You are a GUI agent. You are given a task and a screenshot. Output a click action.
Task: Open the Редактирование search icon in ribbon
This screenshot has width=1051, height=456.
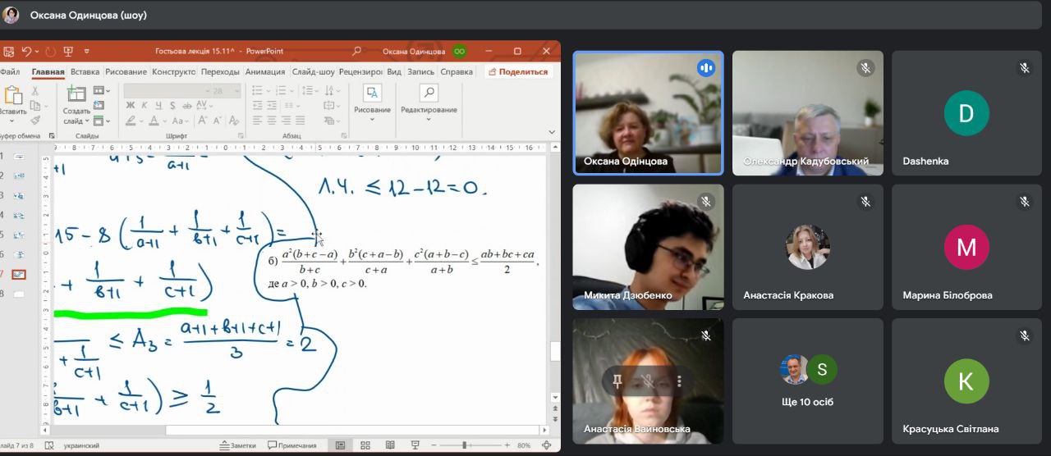tap(428, 93)
